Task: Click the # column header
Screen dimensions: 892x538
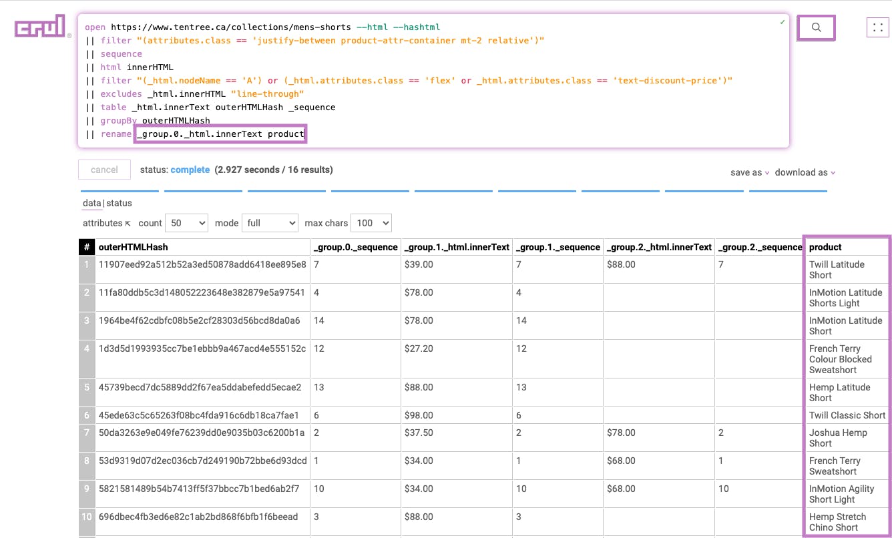Action: pos(87,247)
